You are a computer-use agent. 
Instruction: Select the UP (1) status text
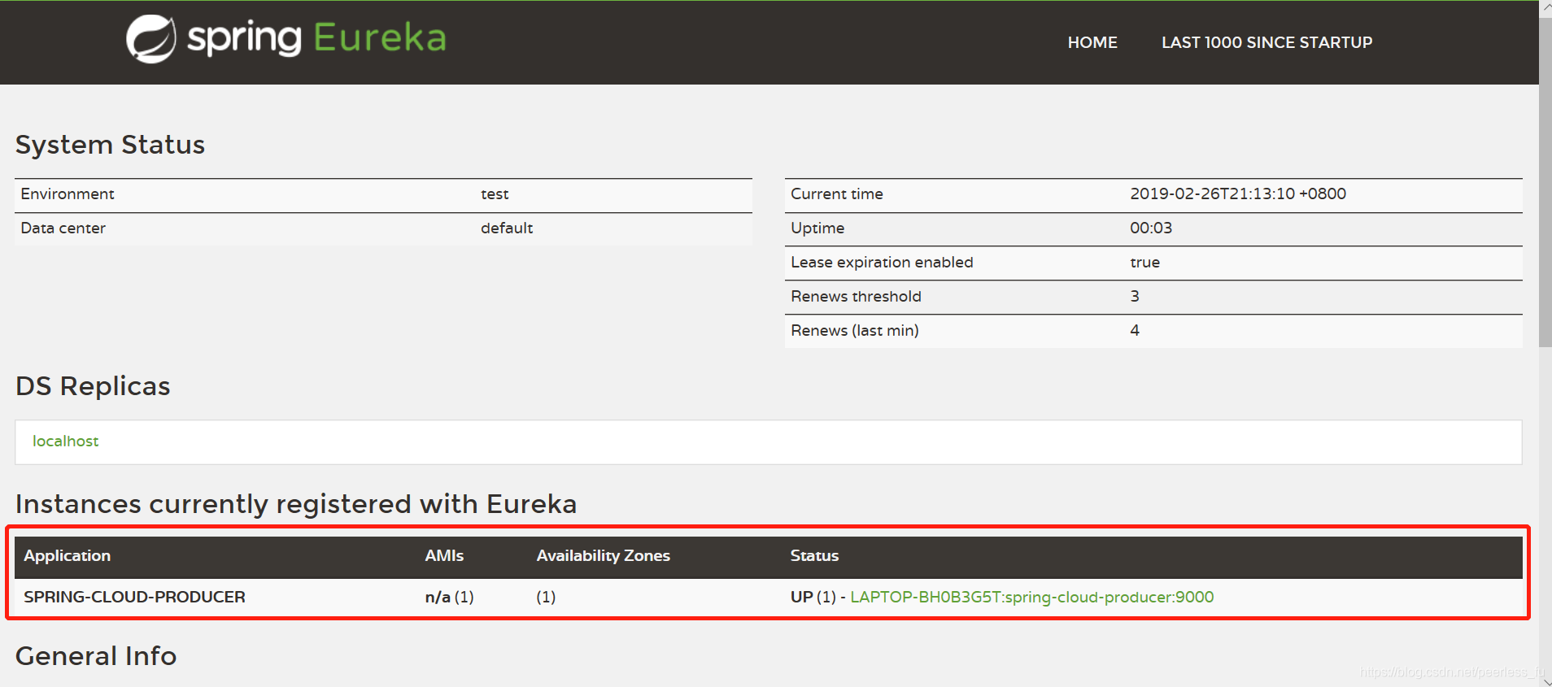pos(813,597)
